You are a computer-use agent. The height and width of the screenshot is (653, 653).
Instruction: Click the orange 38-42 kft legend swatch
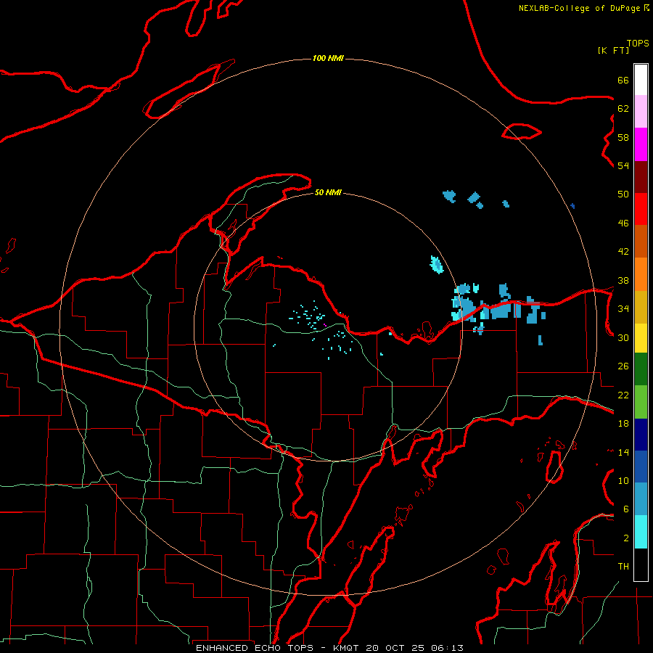click(641, 274)
